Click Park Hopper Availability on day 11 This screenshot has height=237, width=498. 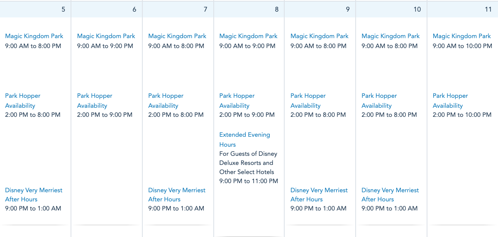tap(450, 100)
